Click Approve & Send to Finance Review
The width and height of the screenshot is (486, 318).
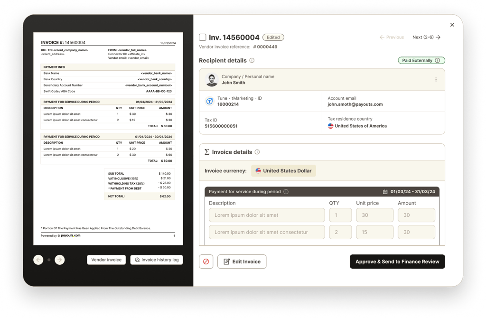(x=397, y=262)
